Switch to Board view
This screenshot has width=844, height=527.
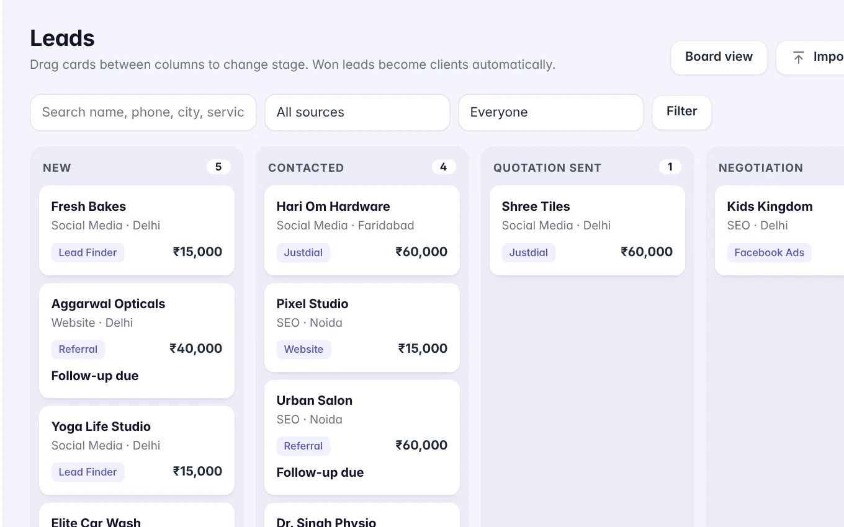[x=719, y=58]
